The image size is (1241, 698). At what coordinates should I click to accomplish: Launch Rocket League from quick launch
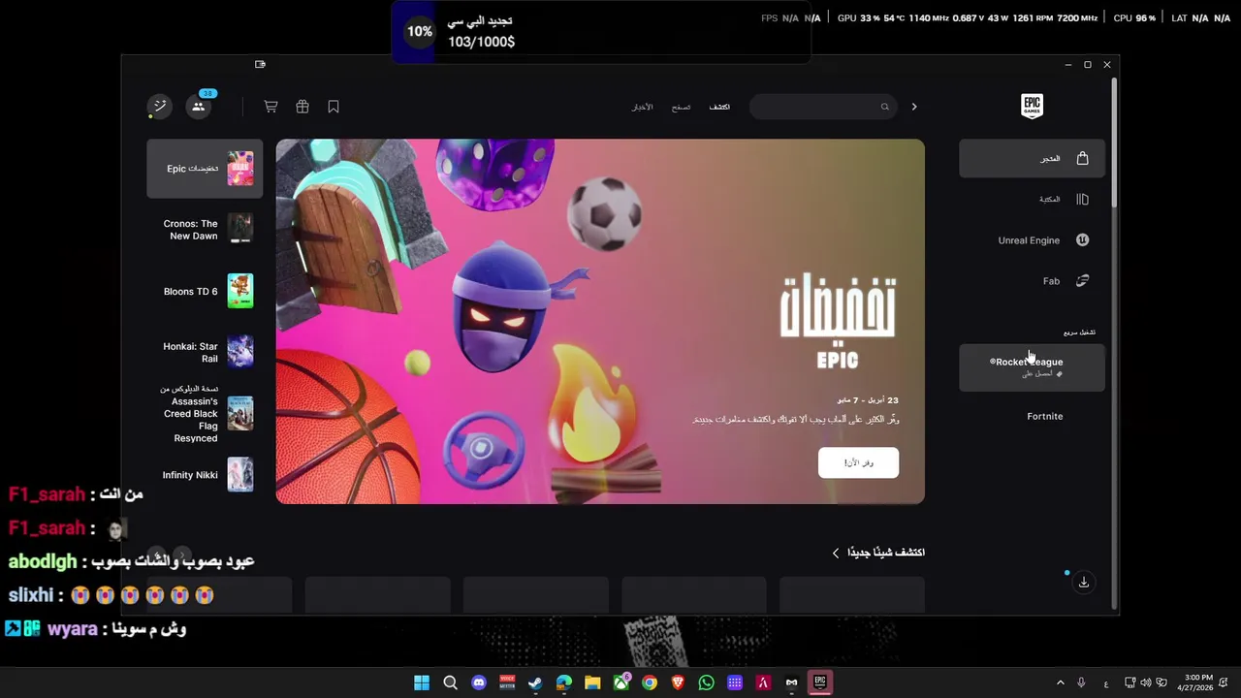(1032, 367)
